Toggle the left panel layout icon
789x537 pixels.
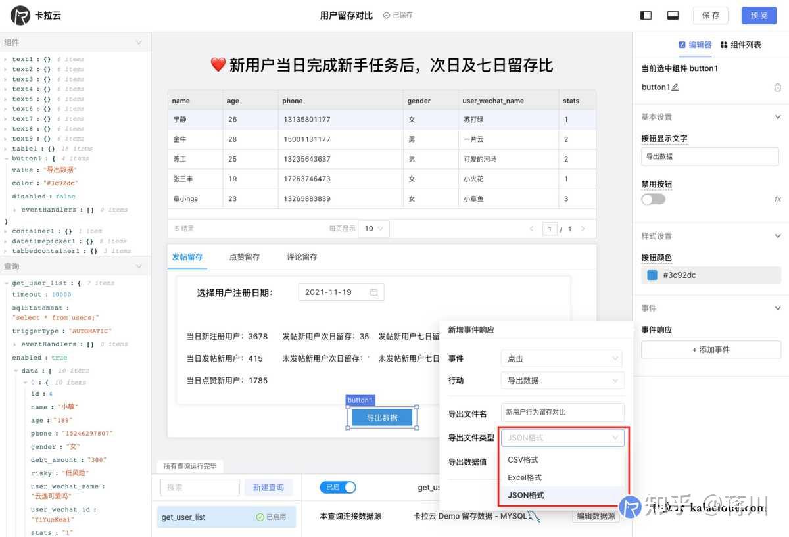(645, 14)
